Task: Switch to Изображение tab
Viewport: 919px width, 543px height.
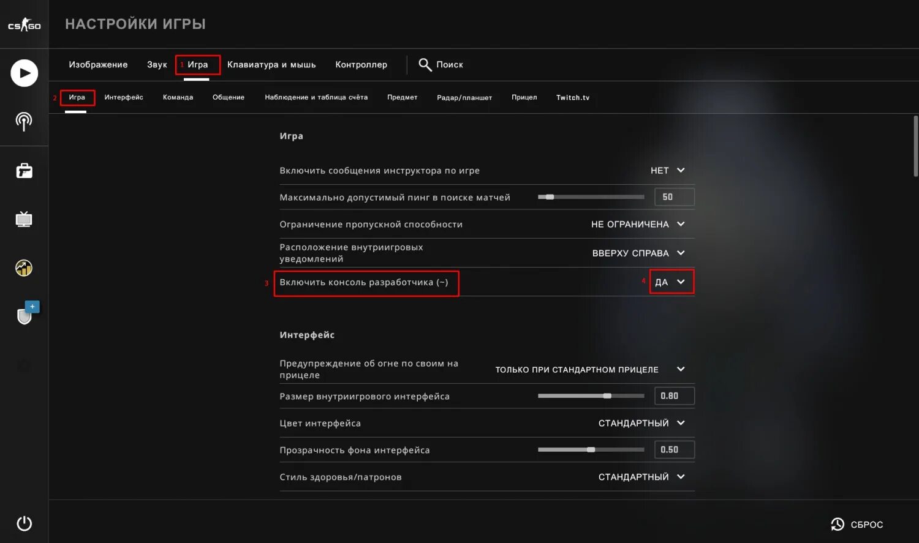Action: pyautogui.click(x=98, y=64)
